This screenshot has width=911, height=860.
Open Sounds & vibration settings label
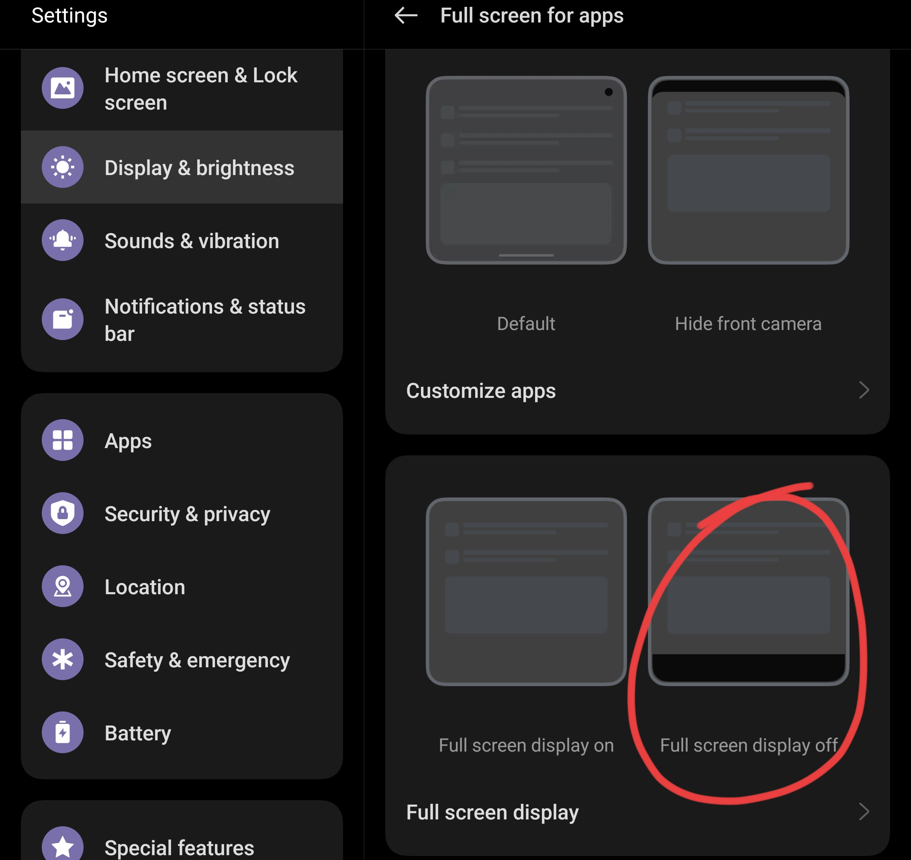pyautogui.click(x=192, y=241)
